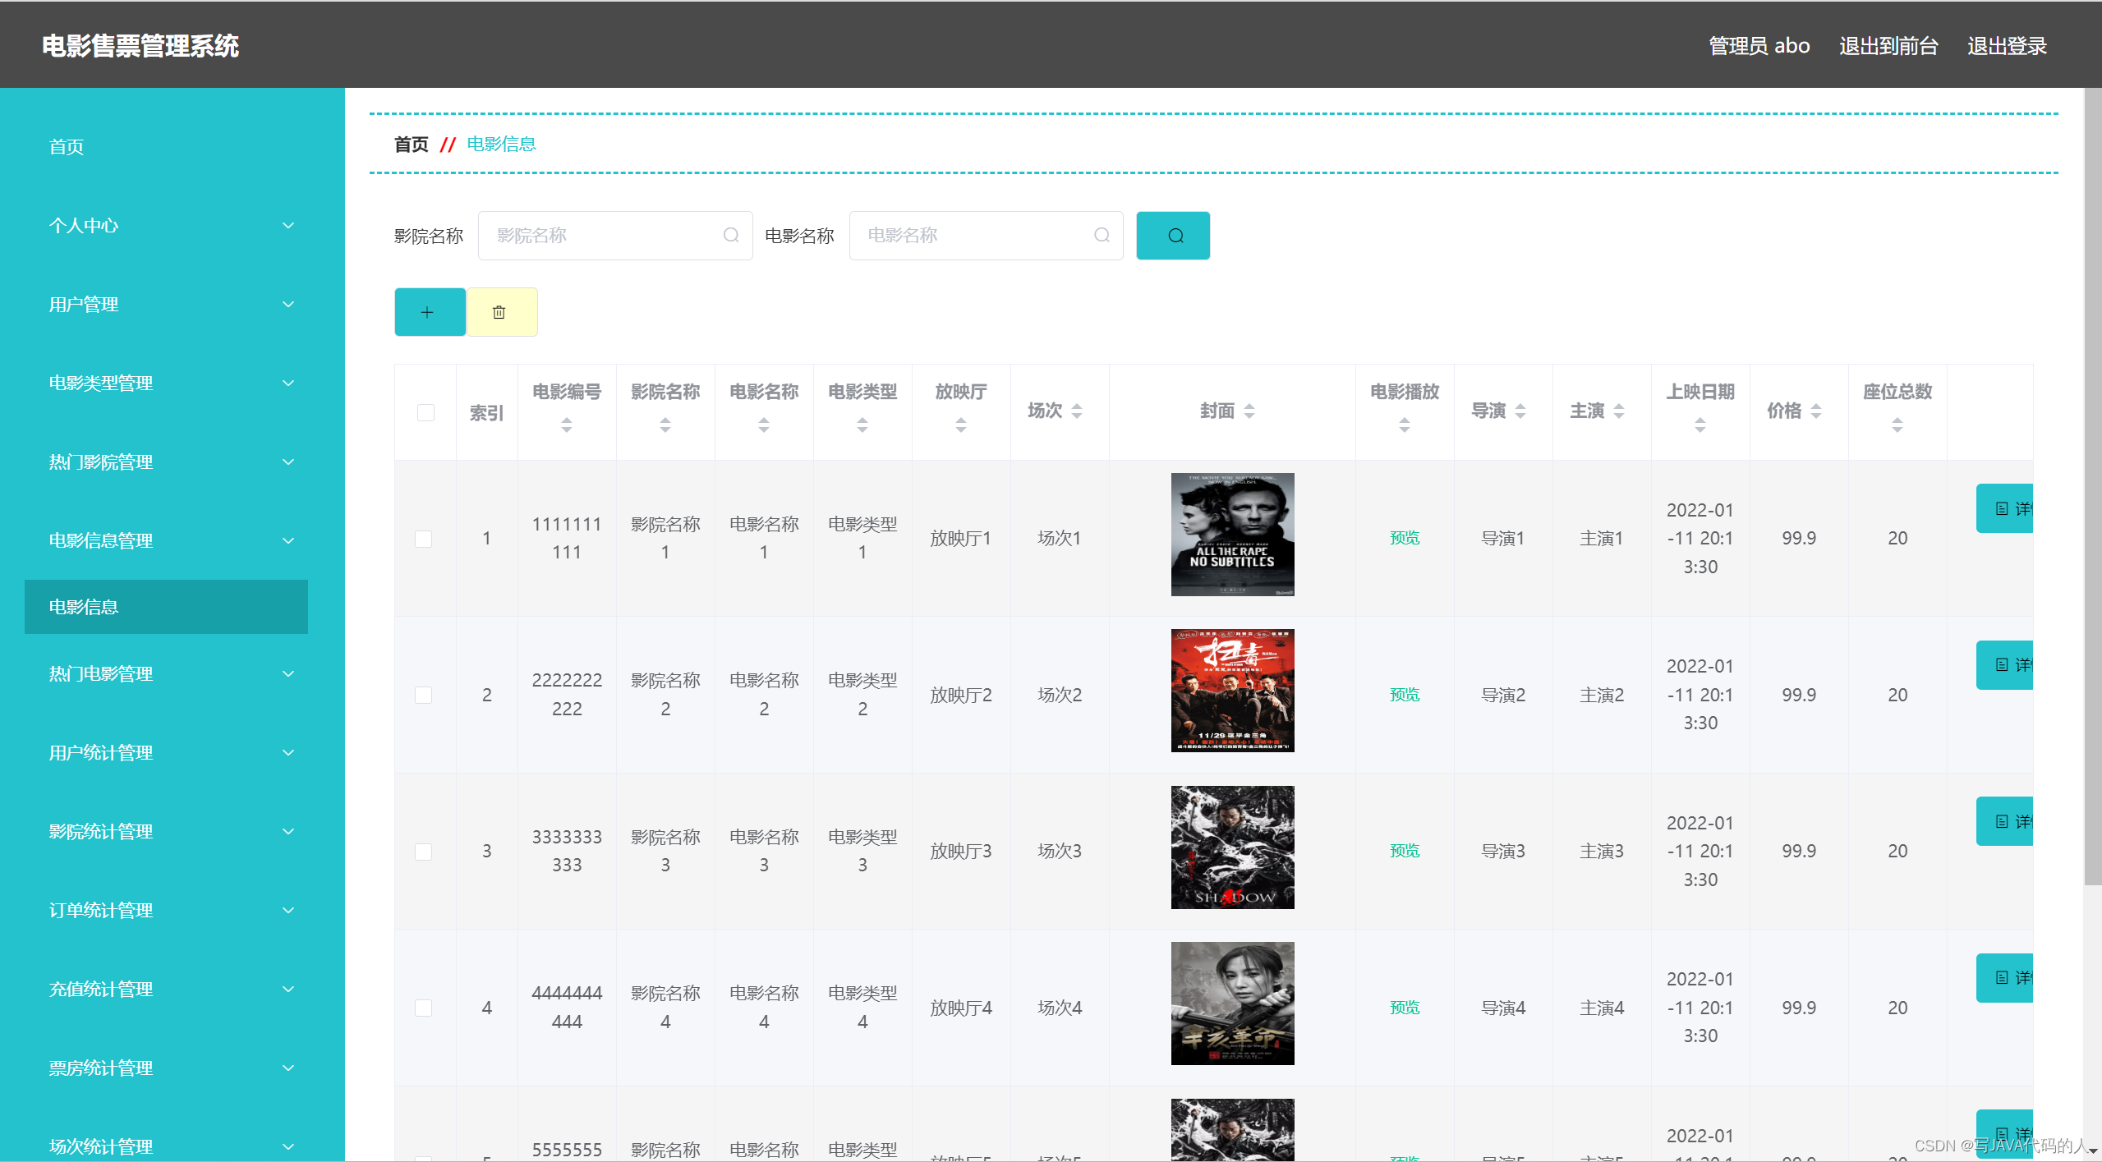The width and height of the screenshot is (2102, 1162).
Task: Click magnifier icon in 影院名称 field
Action: tap(730, 236)
